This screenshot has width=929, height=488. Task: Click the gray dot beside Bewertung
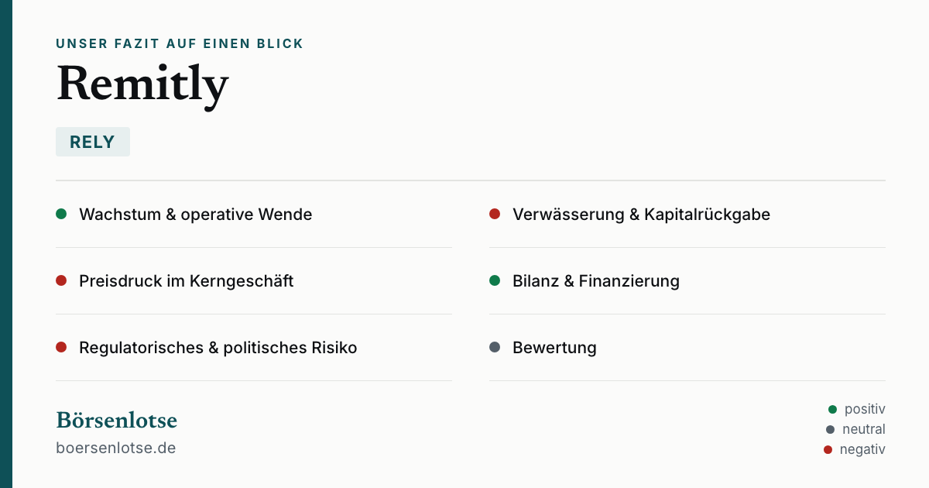[495, 347]
